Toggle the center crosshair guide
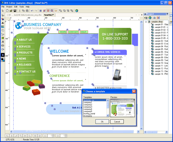173x142 pixels. pos(56,11)
